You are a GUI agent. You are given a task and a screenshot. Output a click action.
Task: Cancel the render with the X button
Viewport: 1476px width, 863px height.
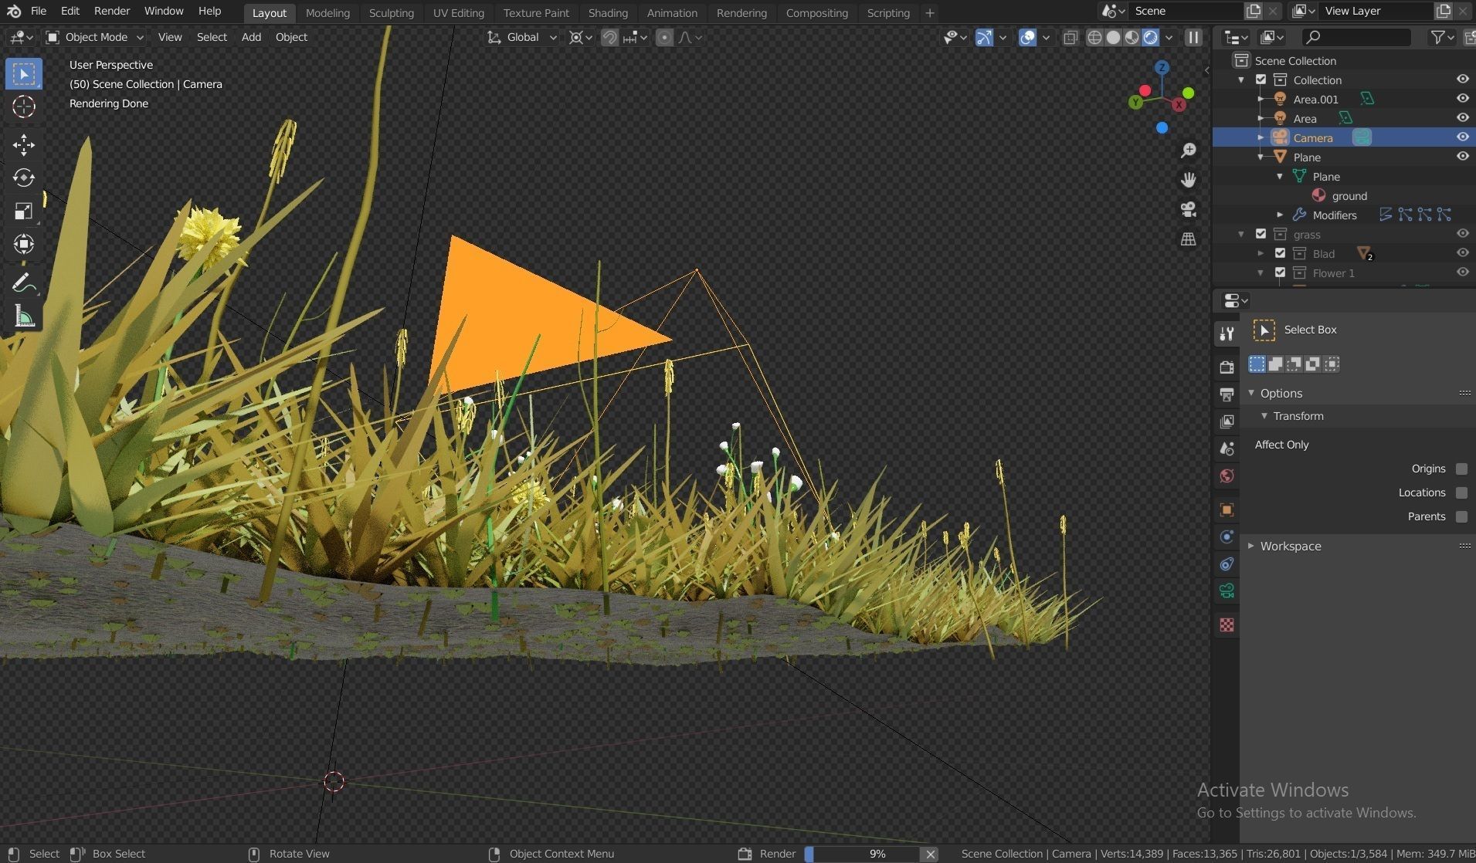click(931, 854)
